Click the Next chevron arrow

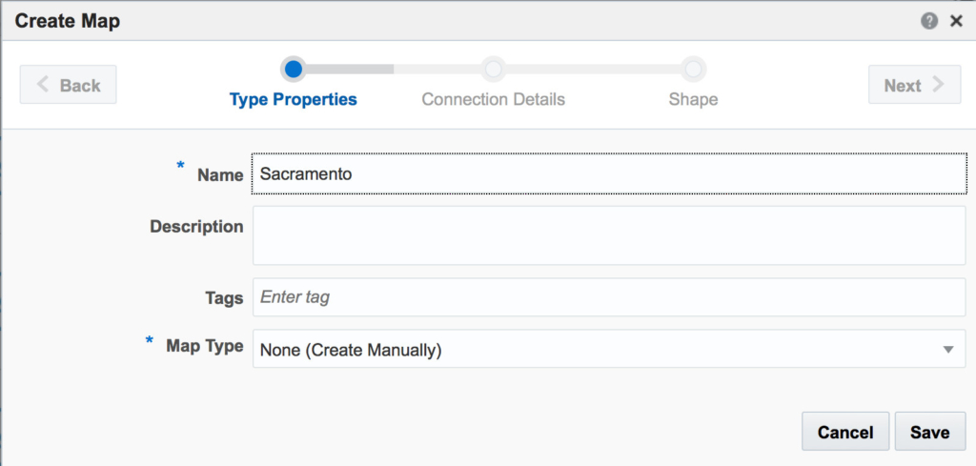(x=938, y=84)
